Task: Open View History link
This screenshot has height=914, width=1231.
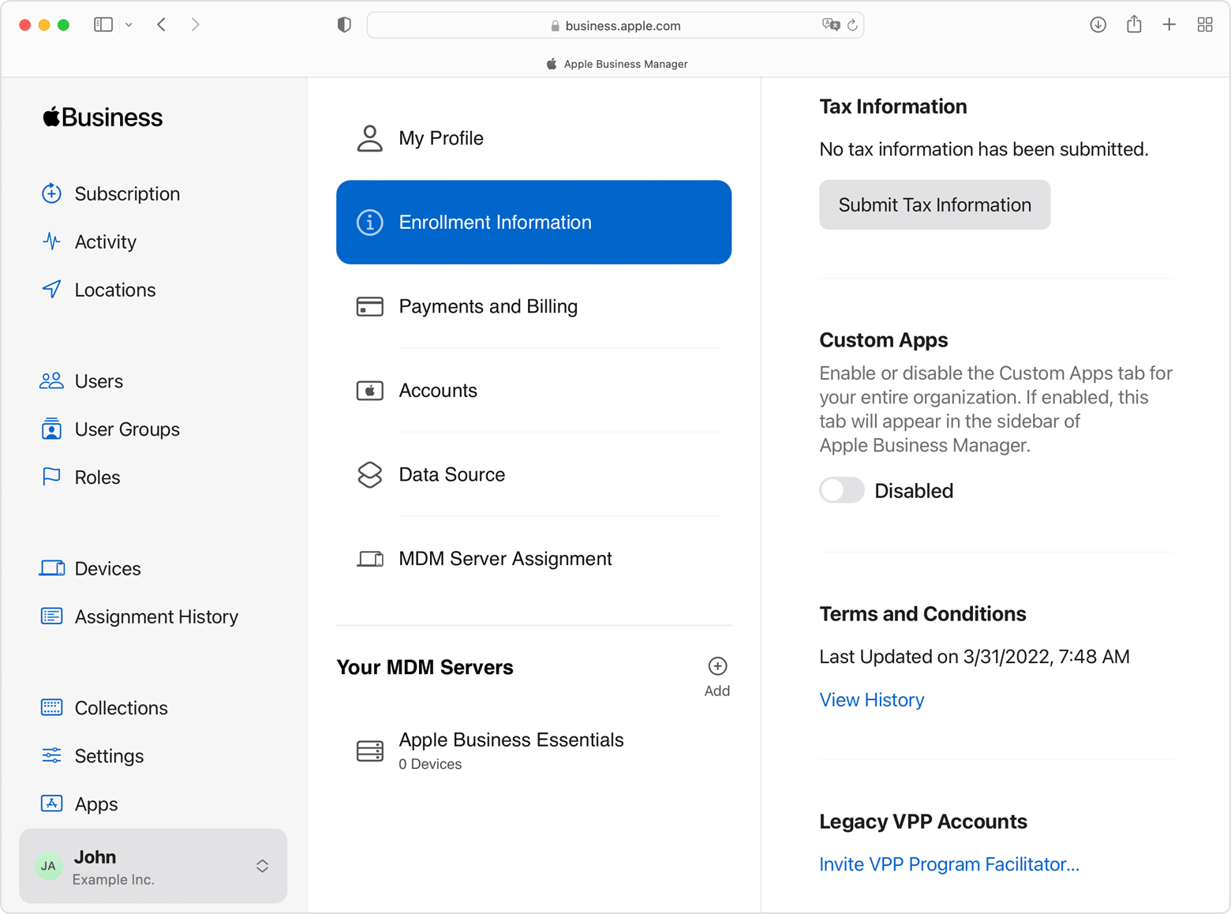Action: click(x=872, y=700)
